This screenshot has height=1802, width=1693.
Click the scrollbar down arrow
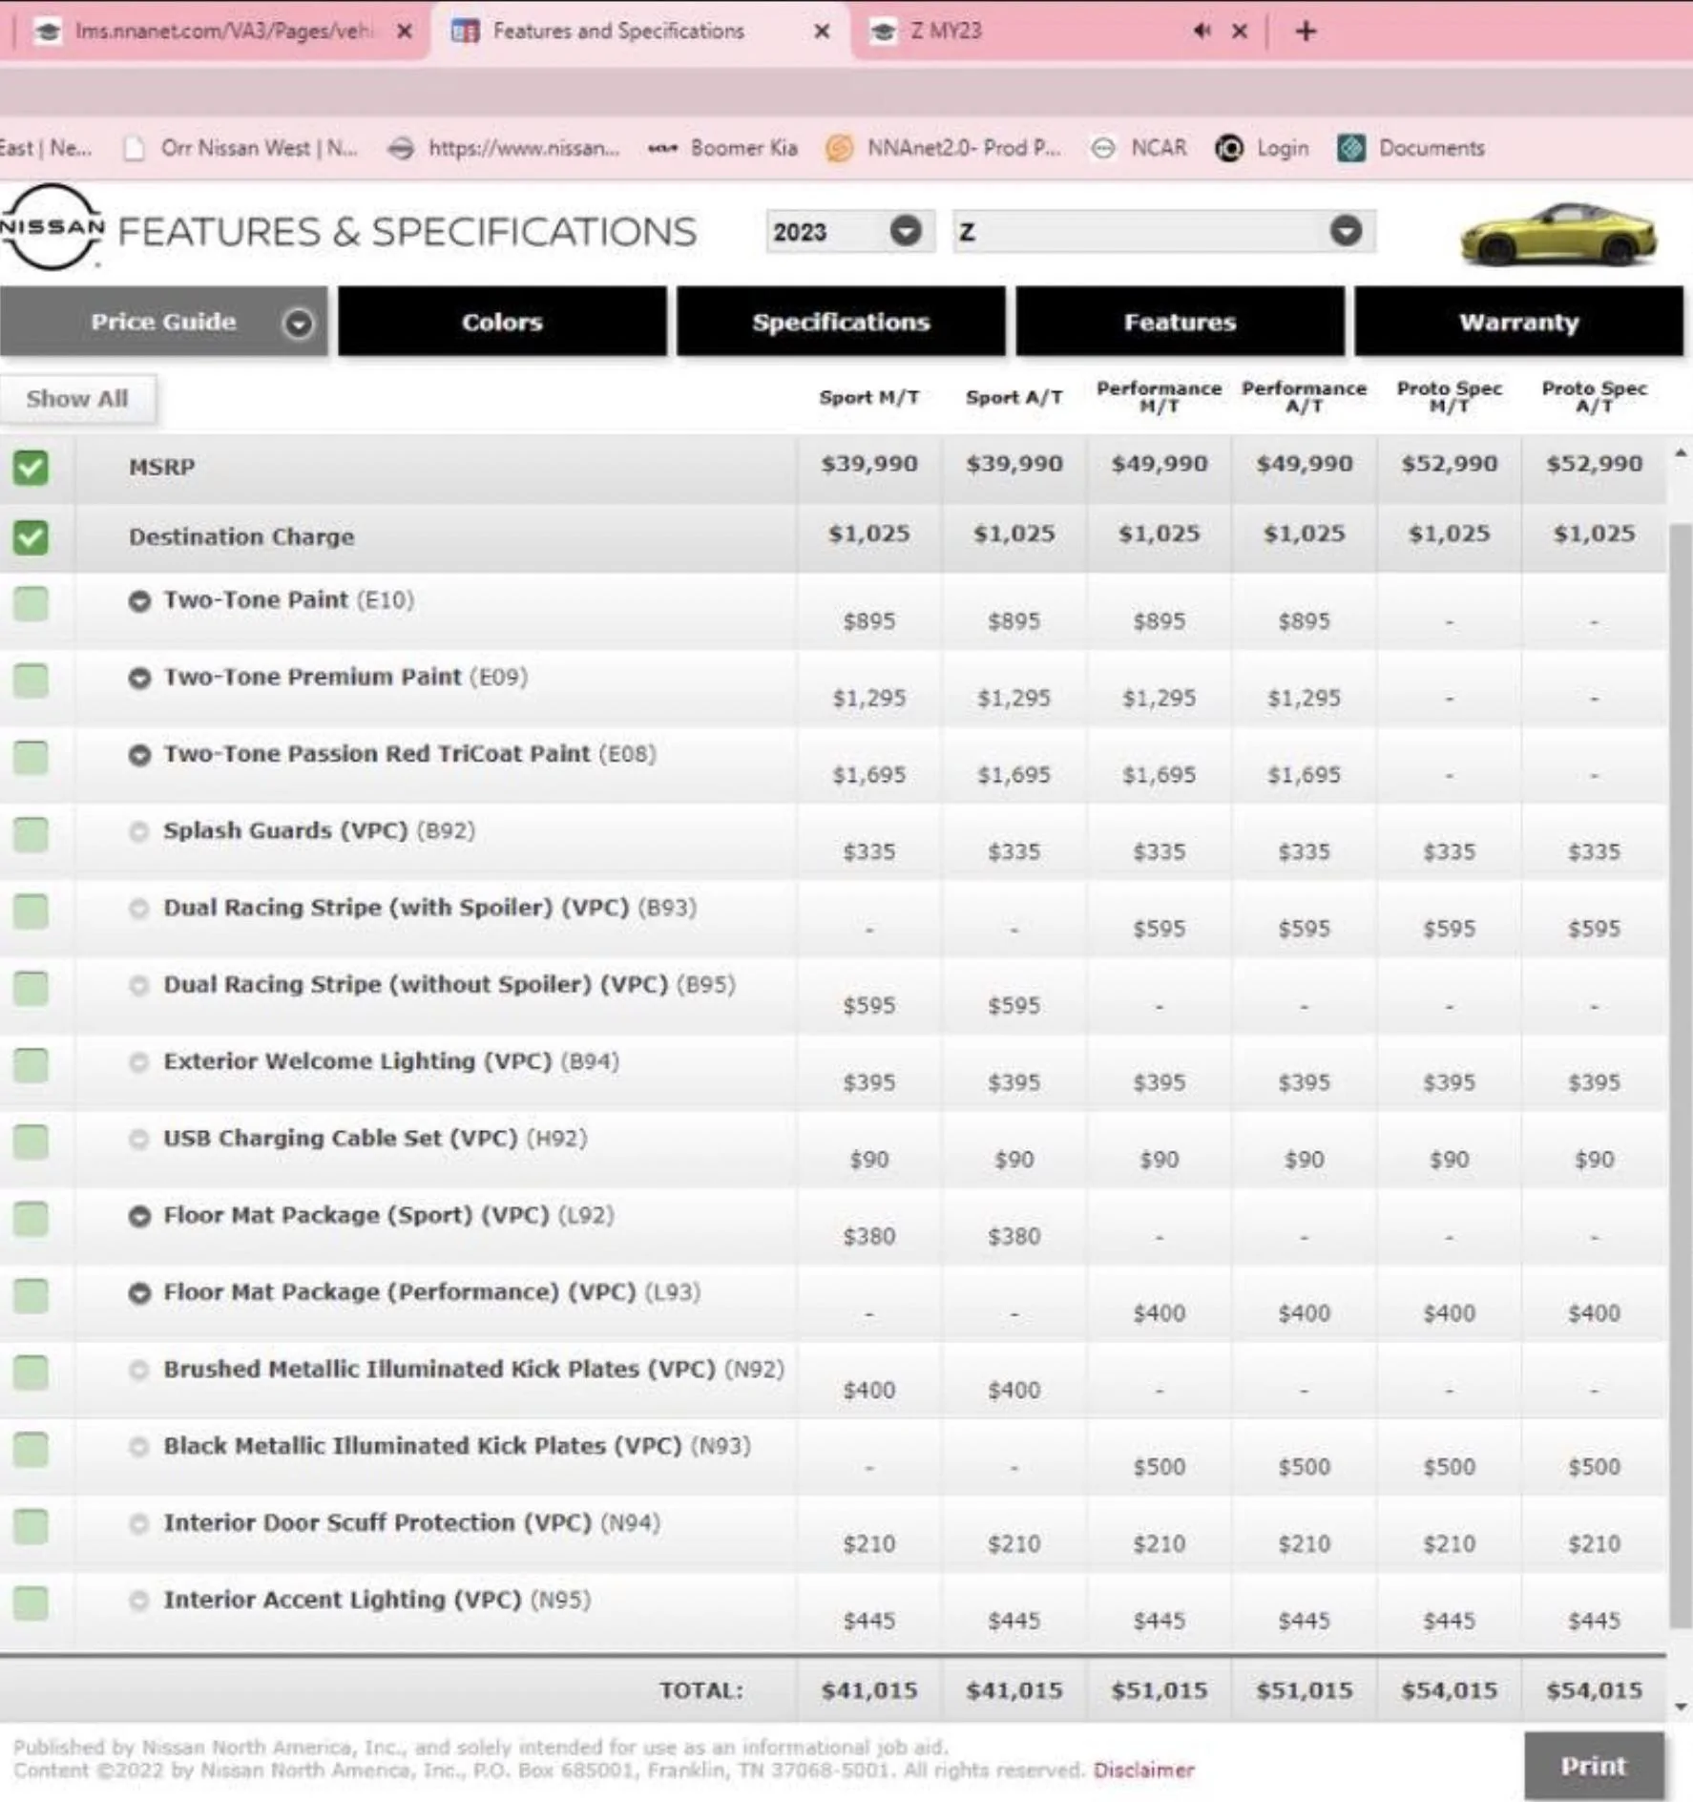click(x=1681, y=1708)
